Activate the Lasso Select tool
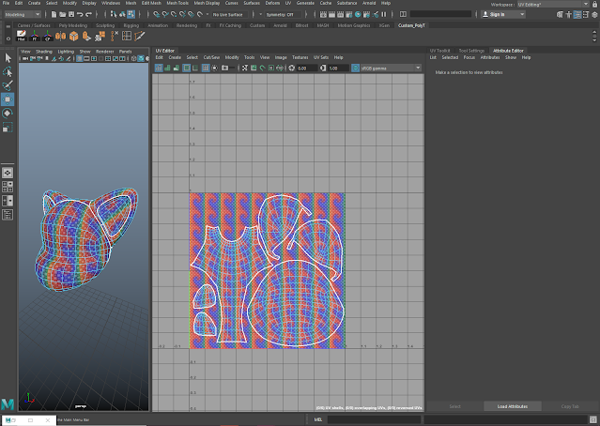Screen dimensions: 600x426 pyautogui.click(x=8, y=71)
